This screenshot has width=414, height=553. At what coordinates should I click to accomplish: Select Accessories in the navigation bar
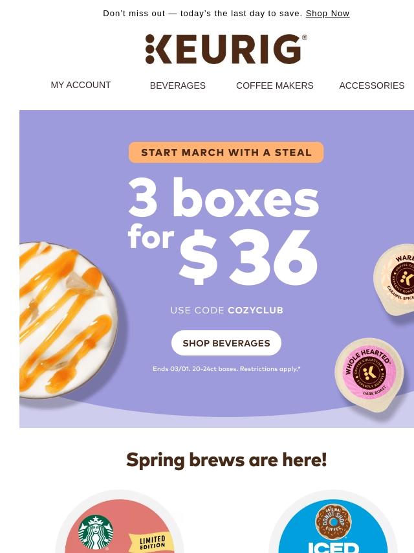coord(371,85)
